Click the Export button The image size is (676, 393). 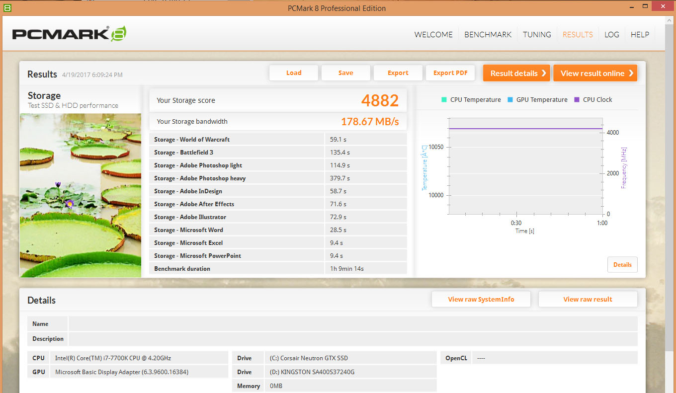click(x=398, y=73)
